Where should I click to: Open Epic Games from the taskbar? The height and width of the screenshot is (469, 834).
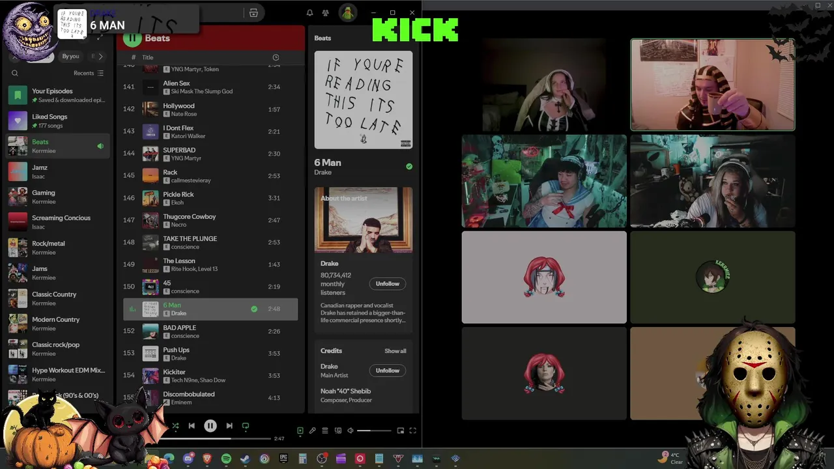[x=283, y=459]
